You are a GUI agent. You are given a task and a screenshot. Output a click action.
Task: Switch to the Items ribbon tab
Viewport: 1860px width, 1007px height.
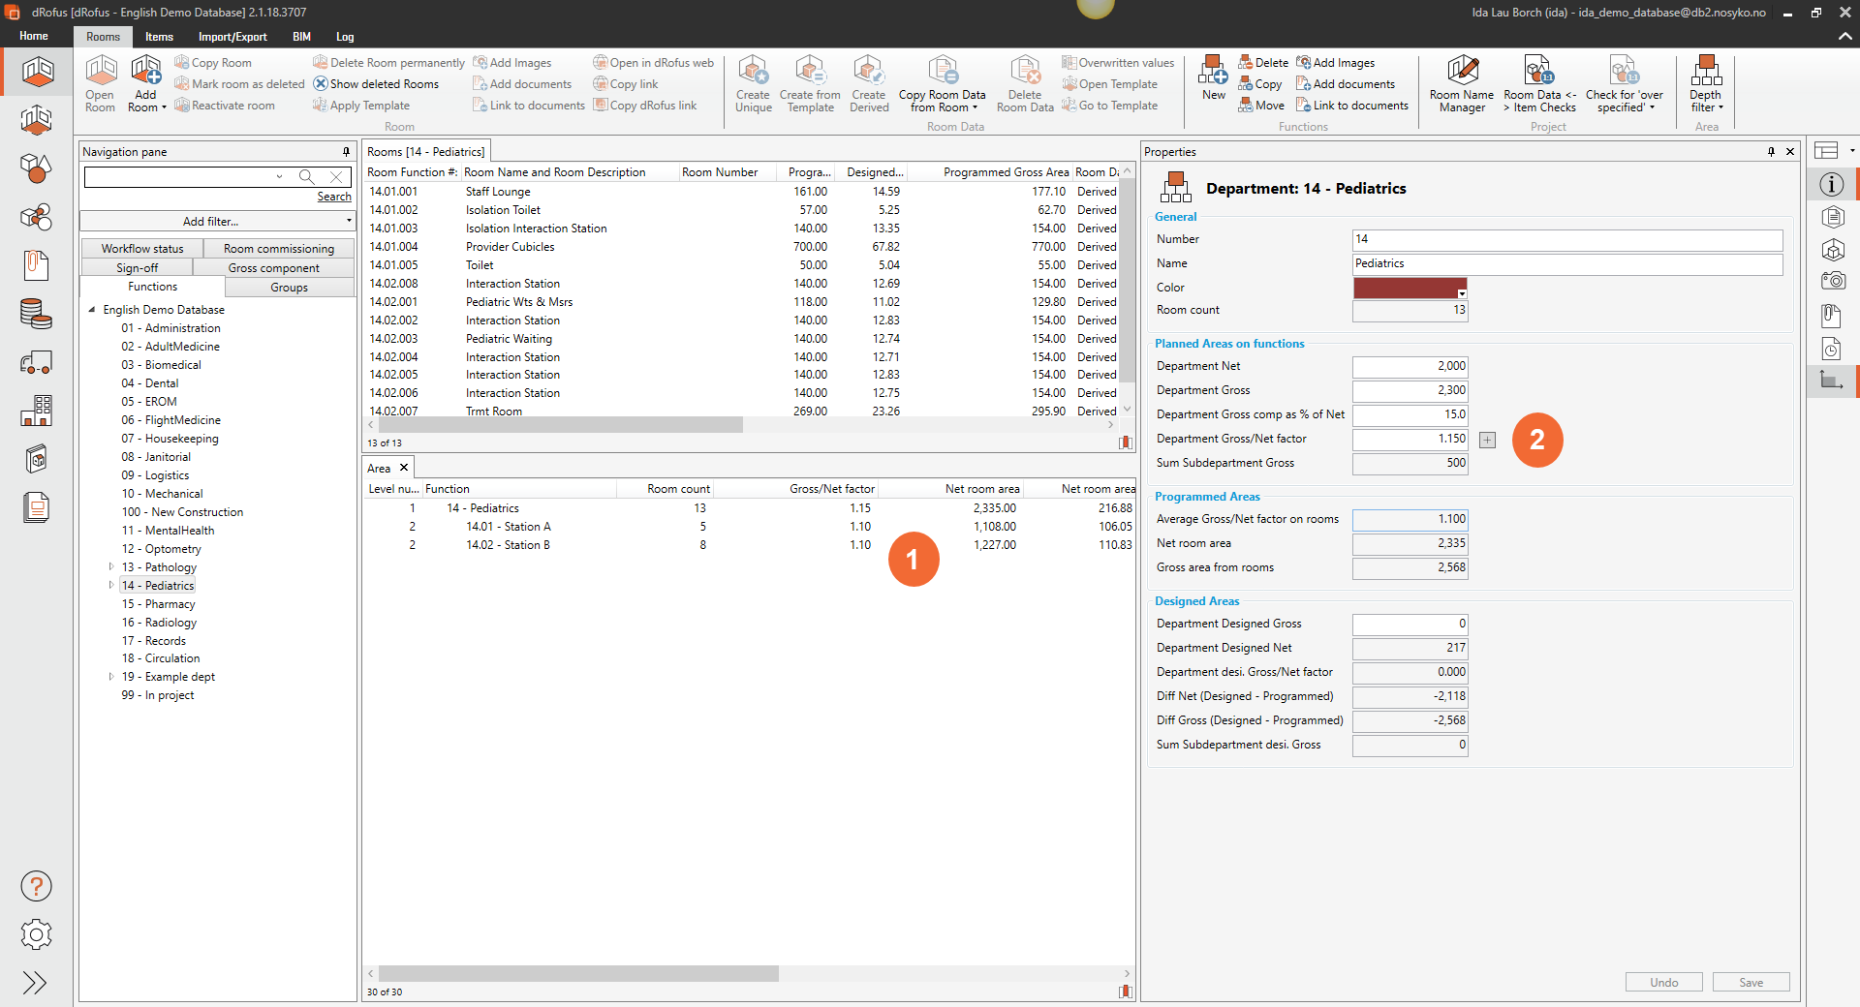coord(159,37)
